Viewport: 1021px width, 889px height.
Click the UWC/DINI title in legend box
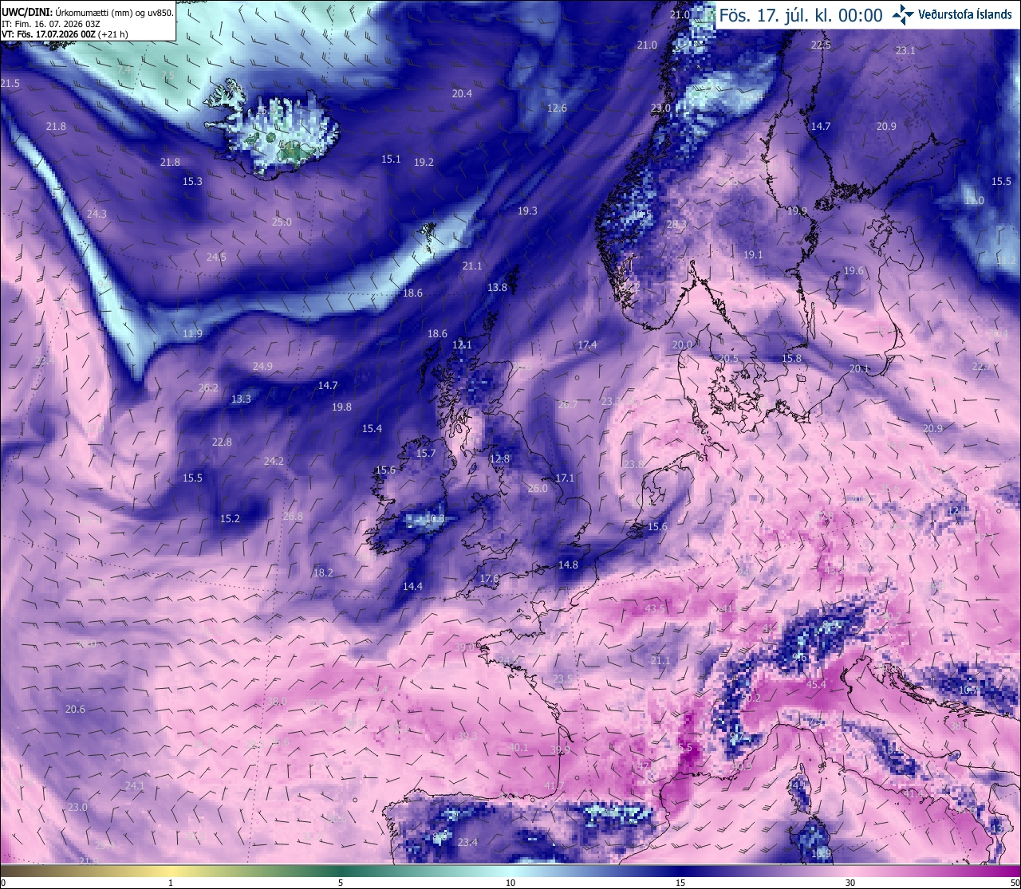pos(27,13)
